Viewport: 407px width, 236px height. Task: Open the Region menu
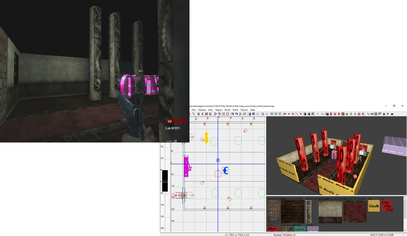pos(219,110)
